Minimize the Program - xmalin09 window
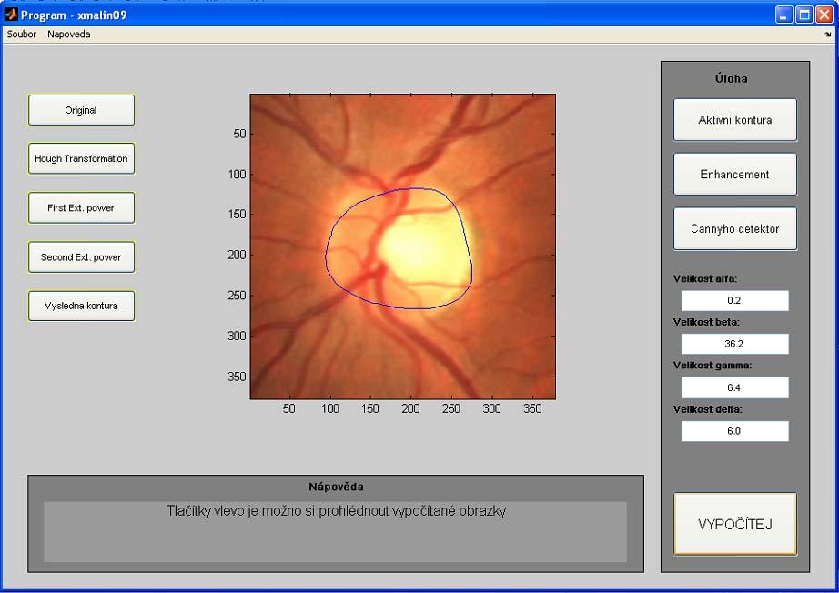 click(x=783, y=15)
